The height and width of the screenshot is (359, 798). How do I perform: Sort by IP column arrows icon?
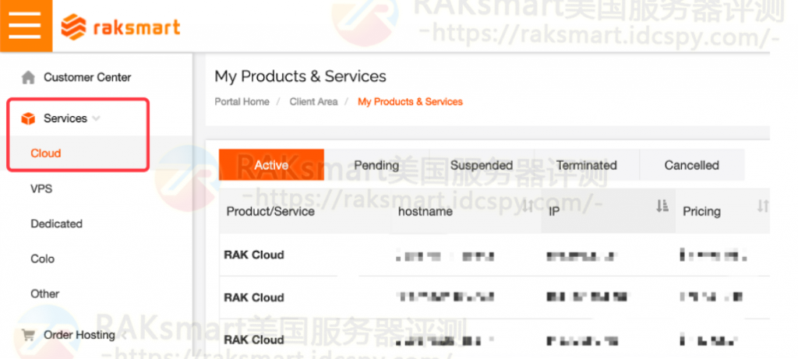[662, 206]
